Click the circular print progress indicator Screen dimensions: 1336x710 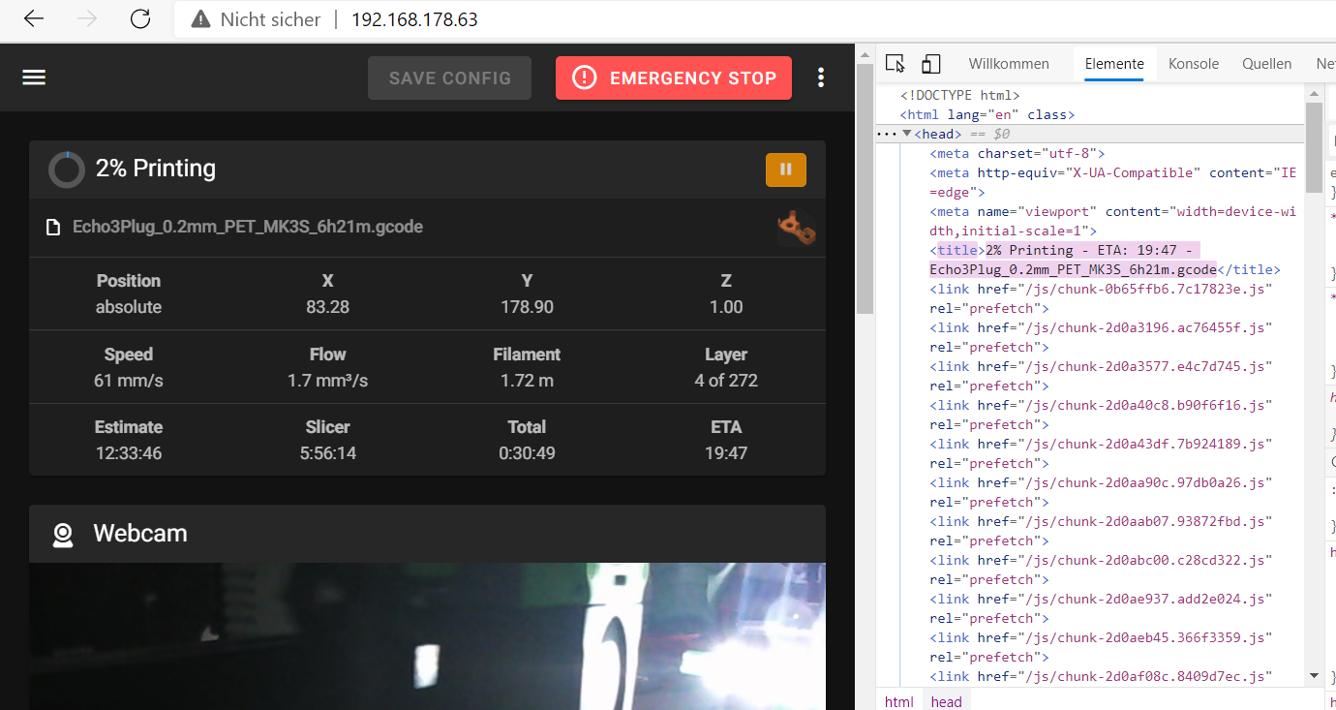pos(67,170)
